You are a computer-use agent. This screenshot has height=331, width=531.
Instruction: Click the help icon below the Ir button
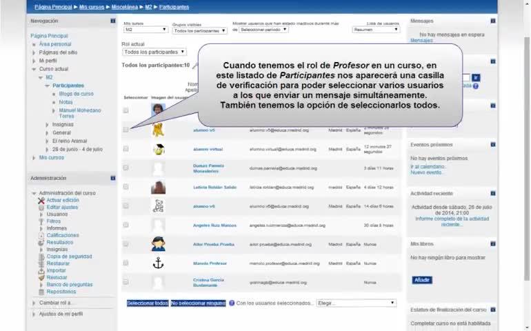476,86
